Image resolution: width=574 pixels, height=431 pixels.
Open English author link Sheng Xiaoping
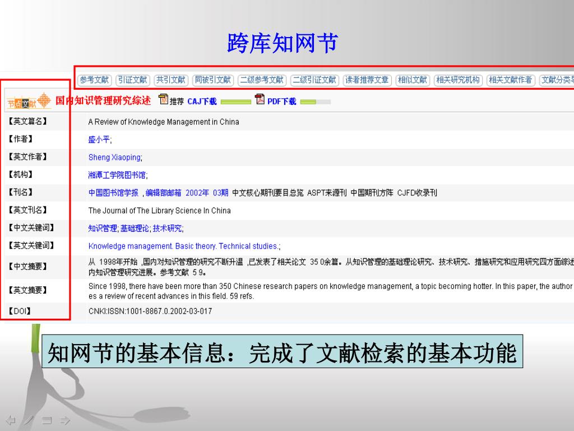click(114, 157)
